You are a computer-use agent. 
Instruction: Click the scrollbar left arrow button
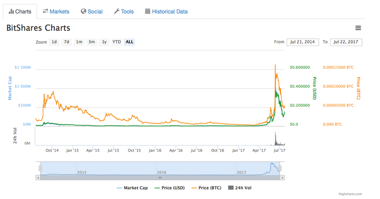click(38, 178)
